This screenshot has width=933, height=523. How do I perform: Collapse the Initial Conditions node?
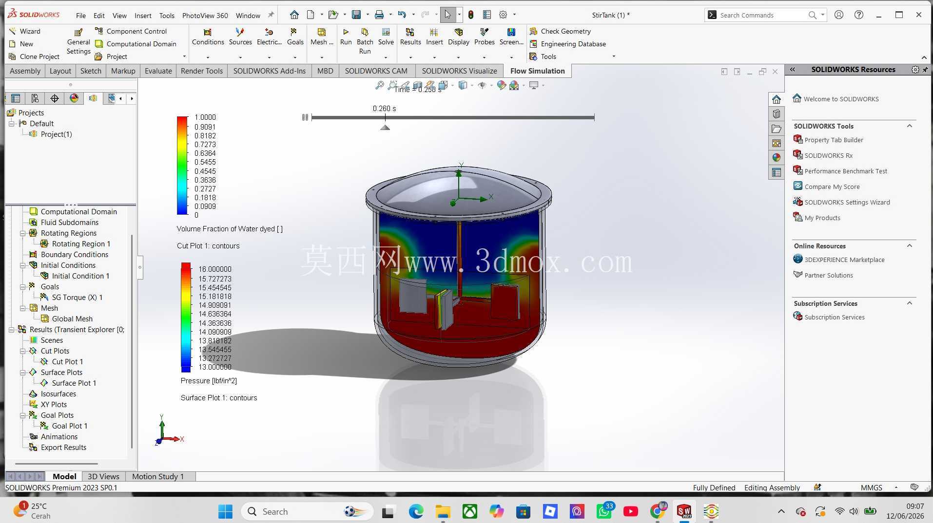click(x=22, y=265)
